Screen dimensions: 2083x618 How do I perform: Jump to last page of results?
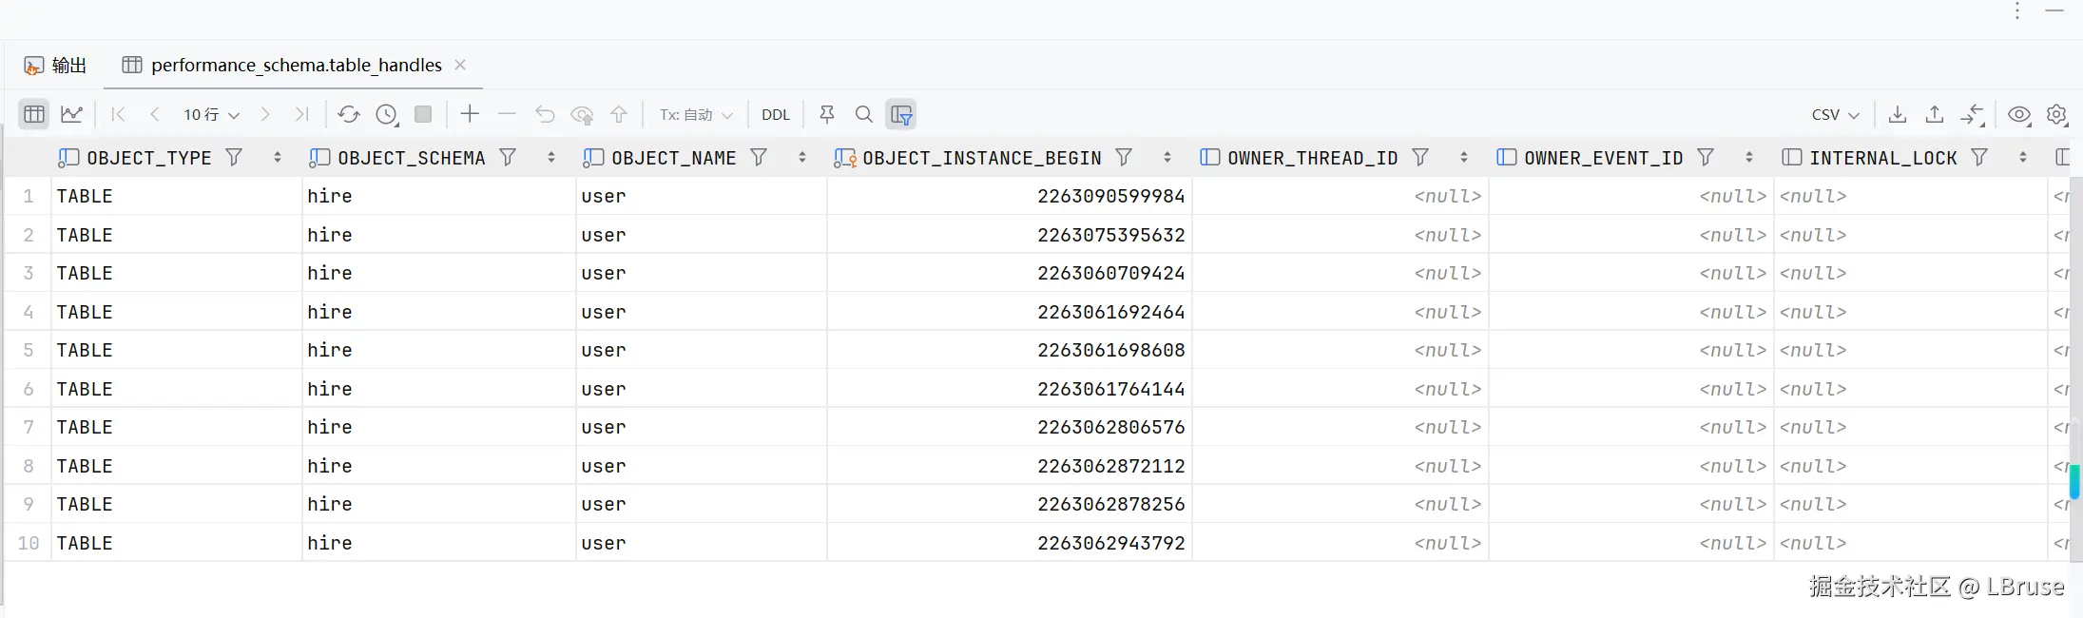(x=302, y=114)
